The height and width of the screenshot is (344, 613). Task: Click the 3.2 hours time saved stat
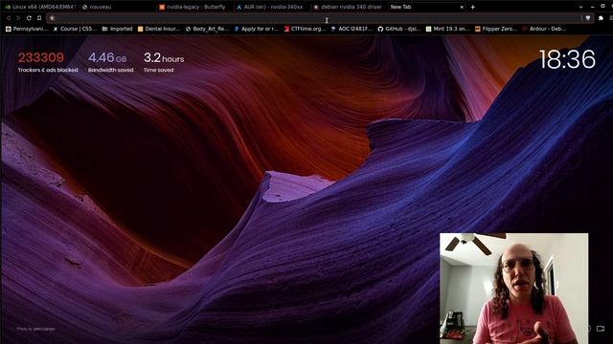click(x=164, y=62)
